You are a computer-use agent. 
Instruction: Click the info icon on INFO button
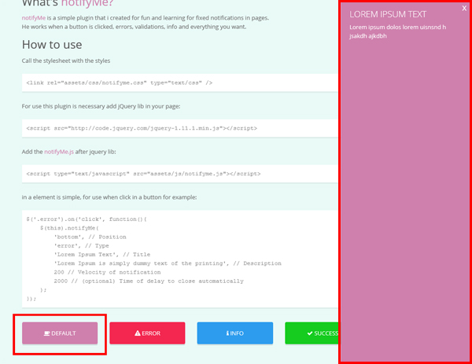click(x=227, y=333)
